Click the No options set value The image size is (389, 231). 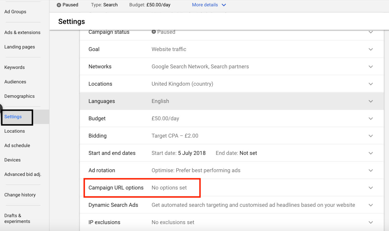pos(169,188)
